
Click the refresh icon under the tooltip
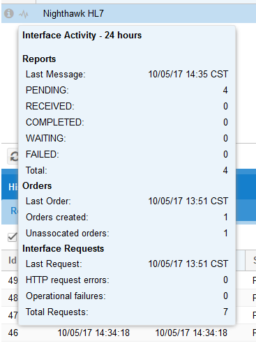pos(14,156)
